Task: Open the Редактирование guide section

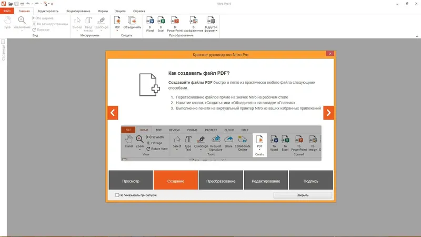Action: (266, 180)
